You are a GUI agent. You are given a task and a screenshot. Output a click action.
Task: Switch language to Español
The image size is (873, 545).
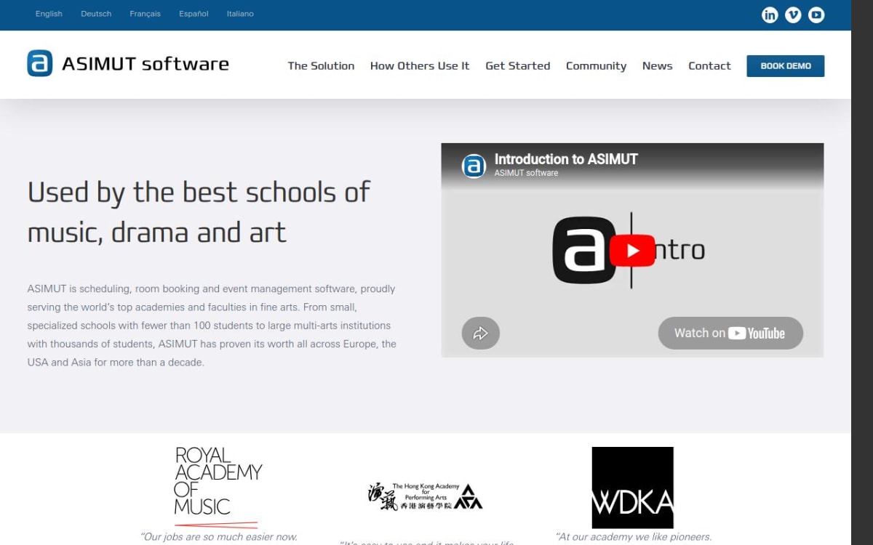pos(194,14)
